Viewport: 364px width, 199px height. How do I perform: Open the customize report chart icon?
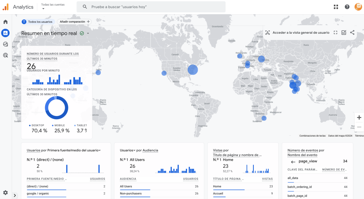[x=344, y=33]
